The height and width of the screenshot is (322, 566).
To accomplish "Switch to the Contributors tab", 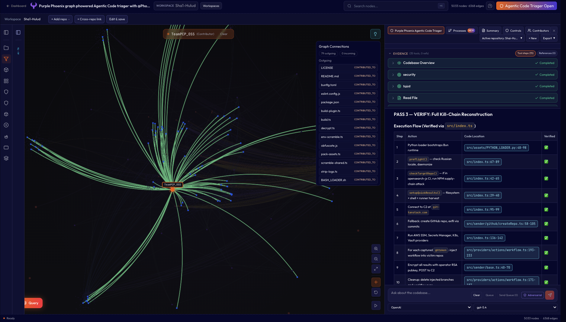I will [538, 30].
